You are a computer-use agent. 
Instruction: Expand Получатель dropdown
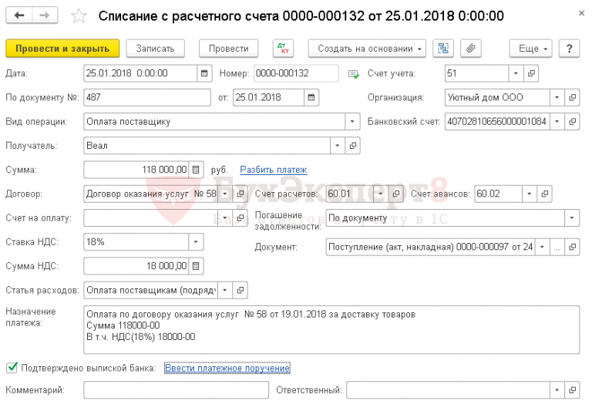tap(338, 146)
